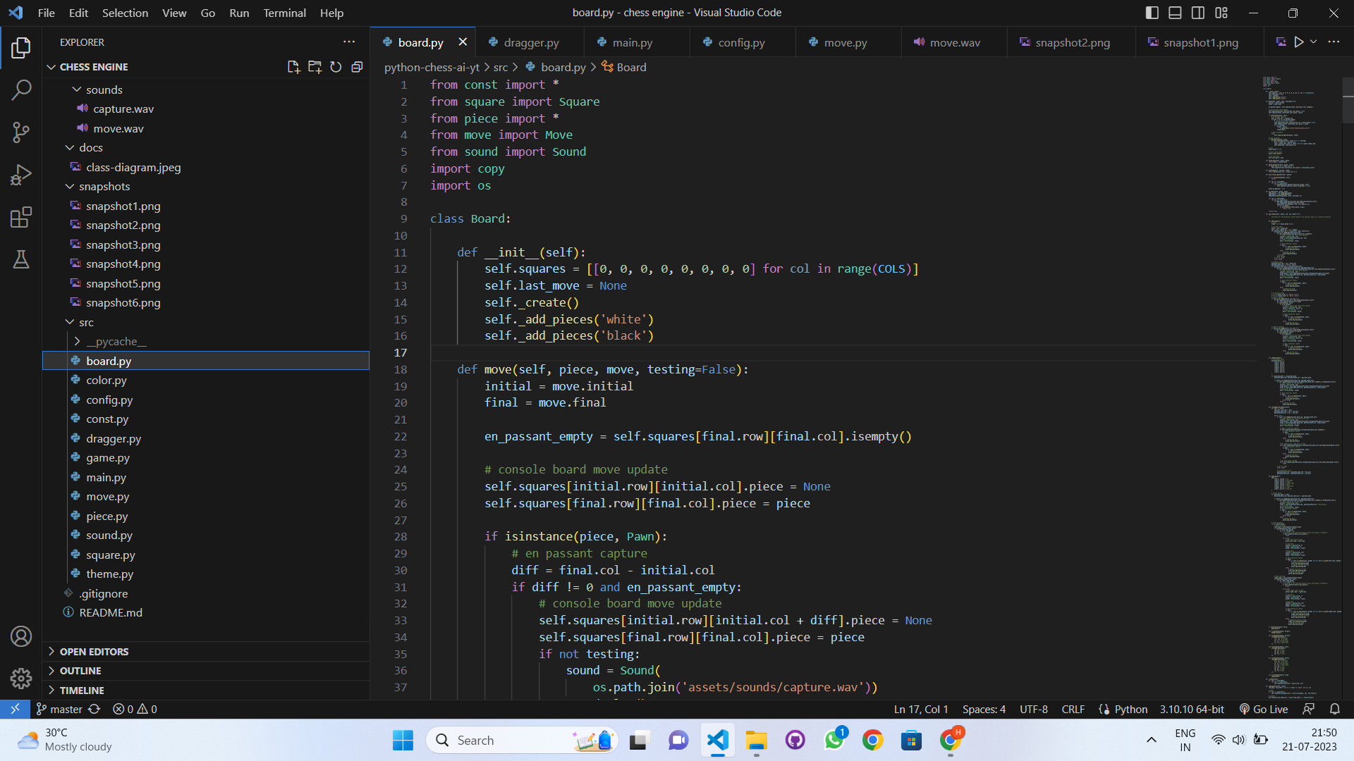Expand the __pycache__ folder
The image size is (1354, 761).
click(116, 341)
